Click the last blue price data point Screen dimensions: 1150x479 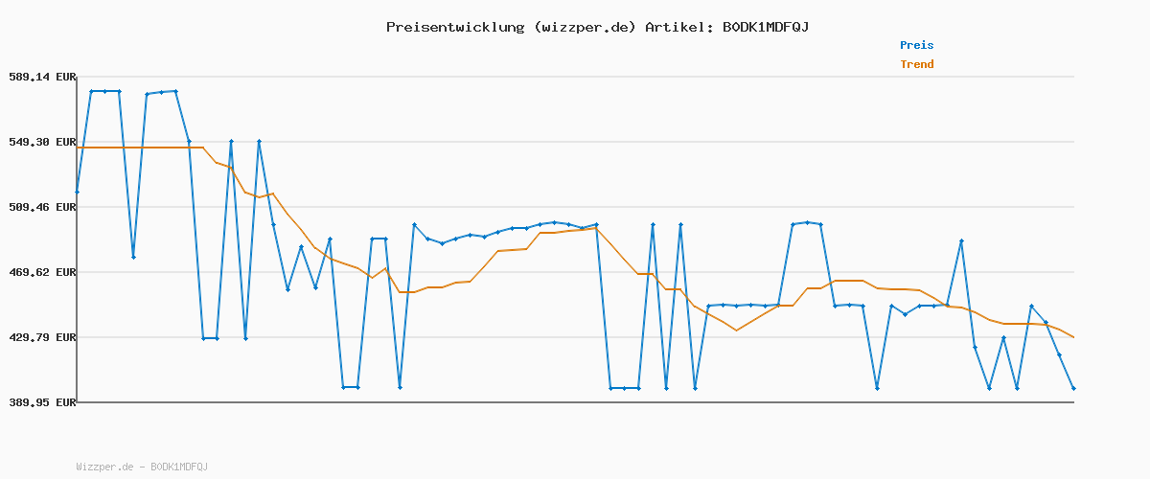pos(1073,388)
